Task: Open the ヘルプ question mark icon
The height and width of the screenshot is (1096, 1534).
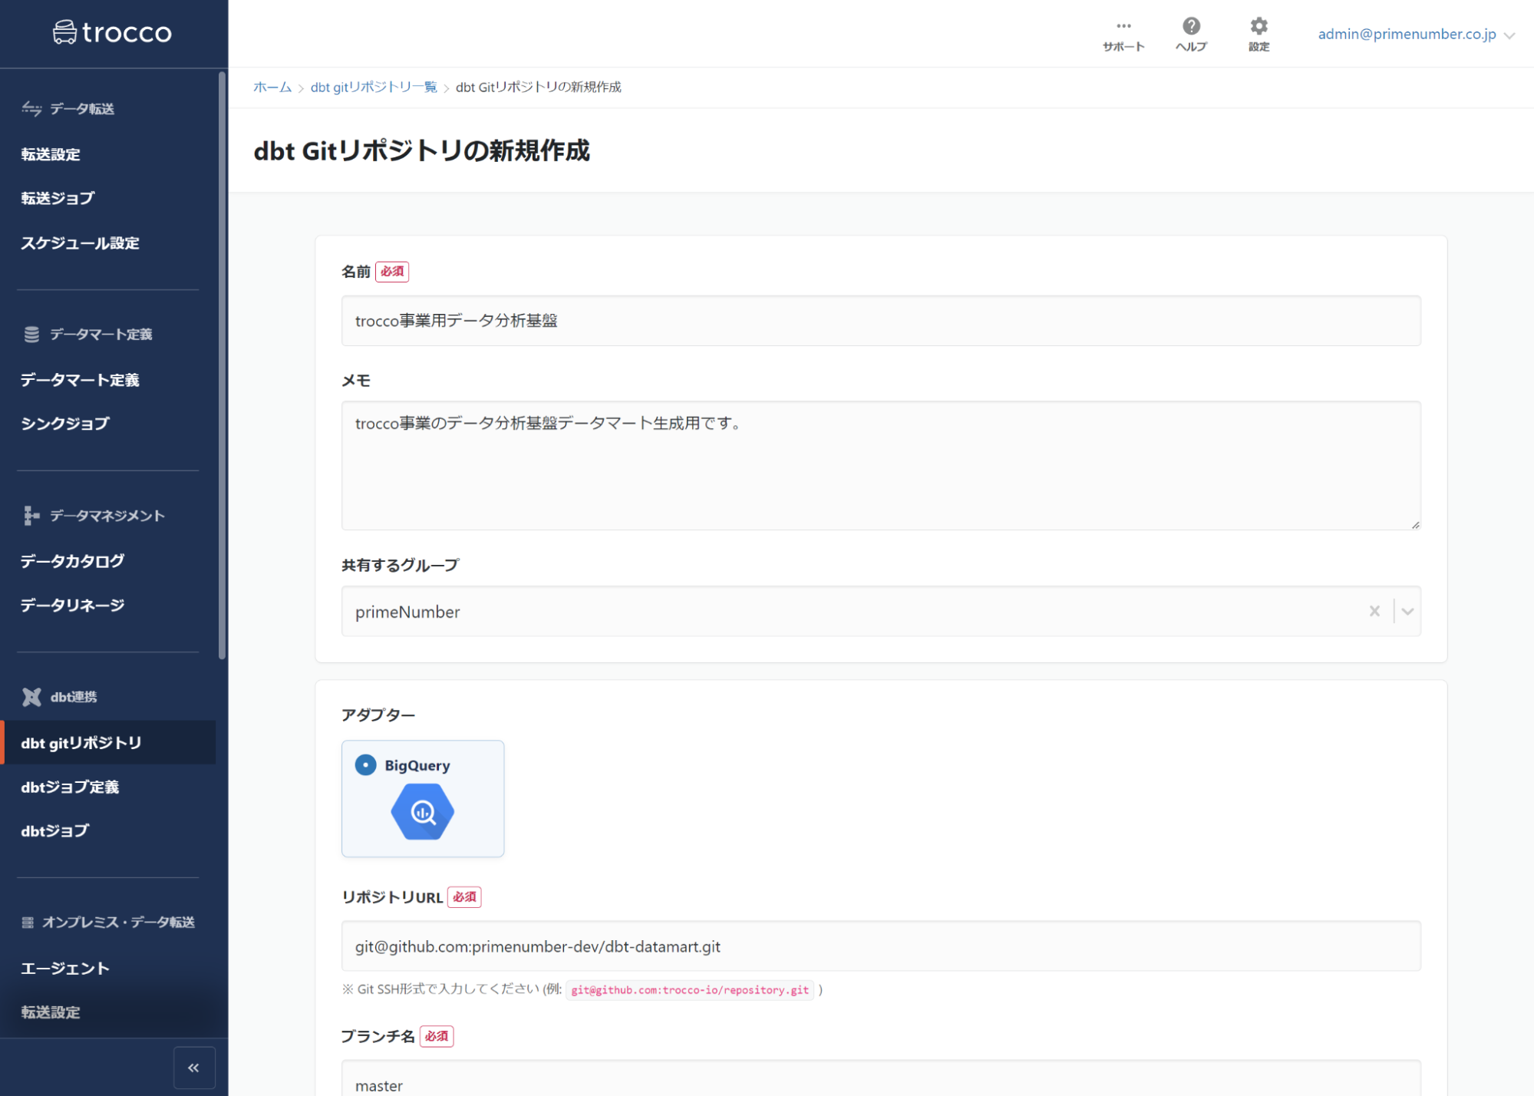Action: coord(1191,26)
